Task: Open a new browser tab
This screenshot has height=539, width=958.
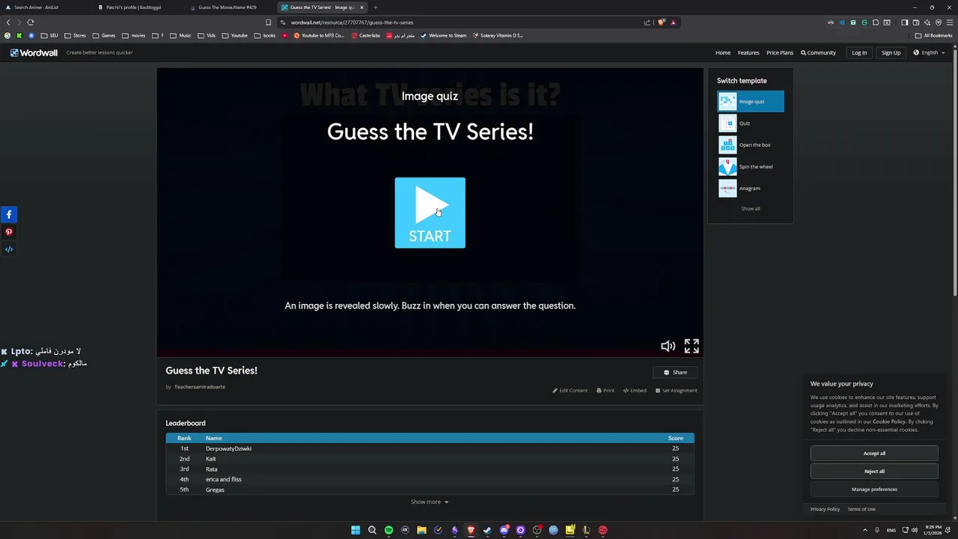Action: pos(376,7)
